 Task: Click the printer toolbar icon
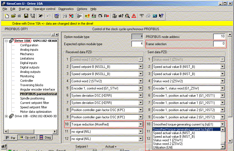click(x=148, y=16)
